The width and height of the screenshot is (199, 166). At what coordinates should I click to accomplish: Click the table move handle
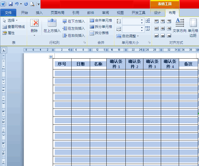pyautogui.click(x=51, y=57)
